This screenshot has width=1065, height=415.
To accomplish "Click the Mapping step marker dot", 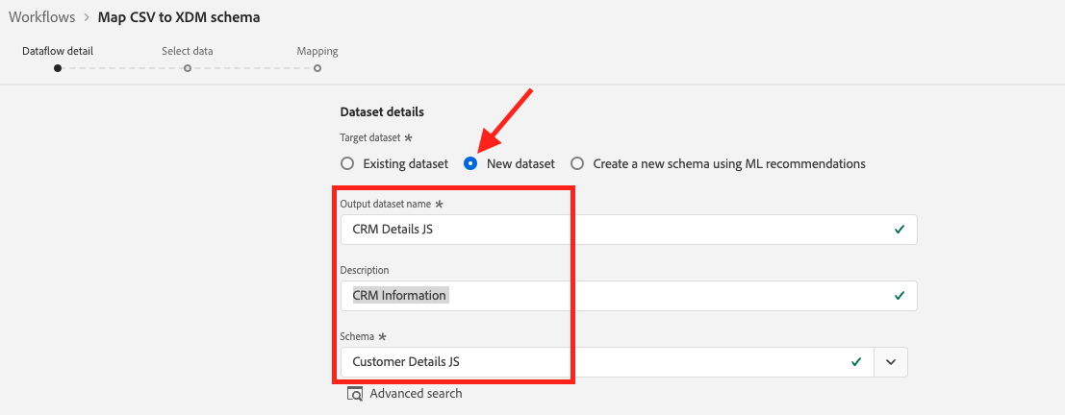I will coord(317,68).
